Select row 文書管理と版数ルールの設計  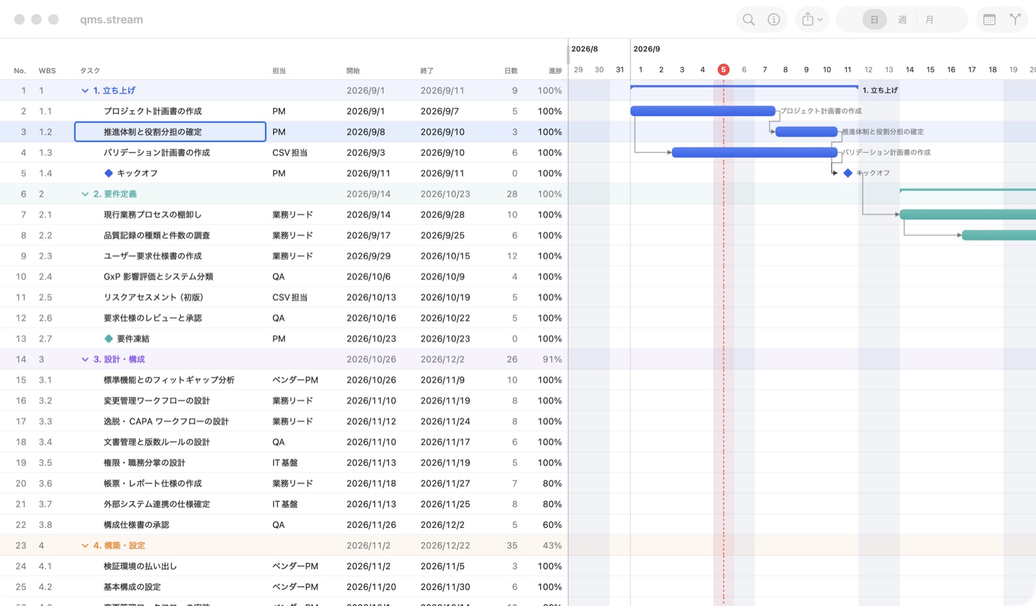(x=284, y=442)
